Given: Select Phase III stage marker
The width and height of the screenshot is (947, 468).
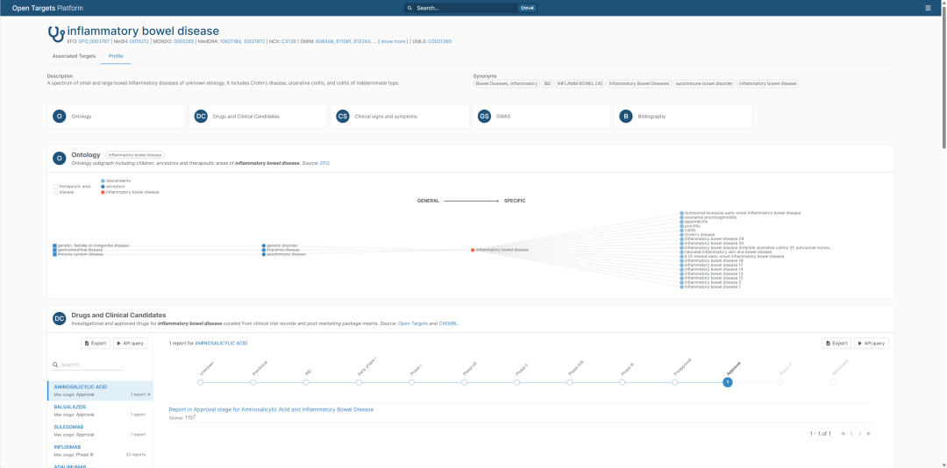Looking at the screenshot, I should (622, 382).
